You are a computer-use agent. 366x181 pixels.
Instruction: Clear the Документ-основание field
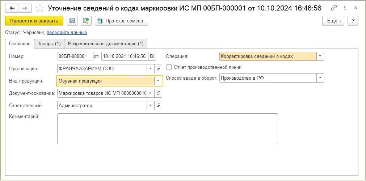pyautogui.click(x=151, y=93)
